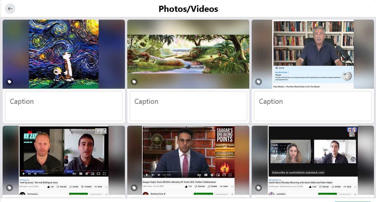Tag the Grayzone Bellingcat story image
Viewport: 376px width, 202px height.
pyautogui.click(x=10, y=188)
